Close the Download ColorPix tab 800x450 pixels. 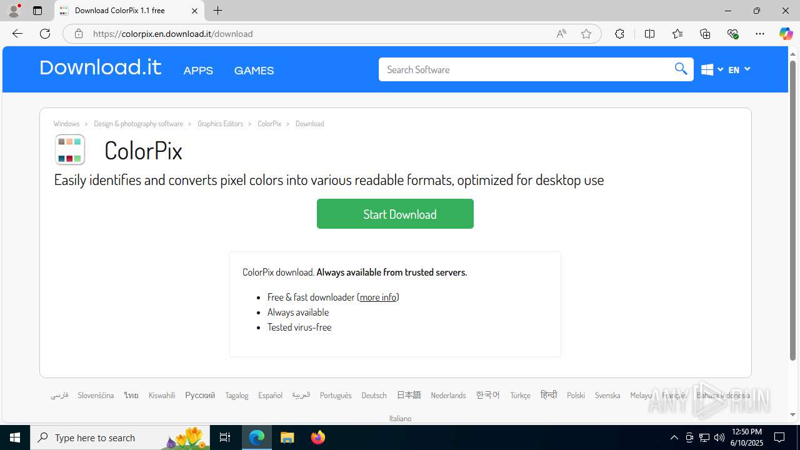tap(194, 11)
